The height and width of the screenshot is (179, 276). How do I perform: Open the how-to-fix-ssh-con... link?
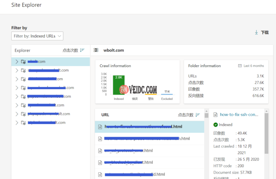pos(239,115)
